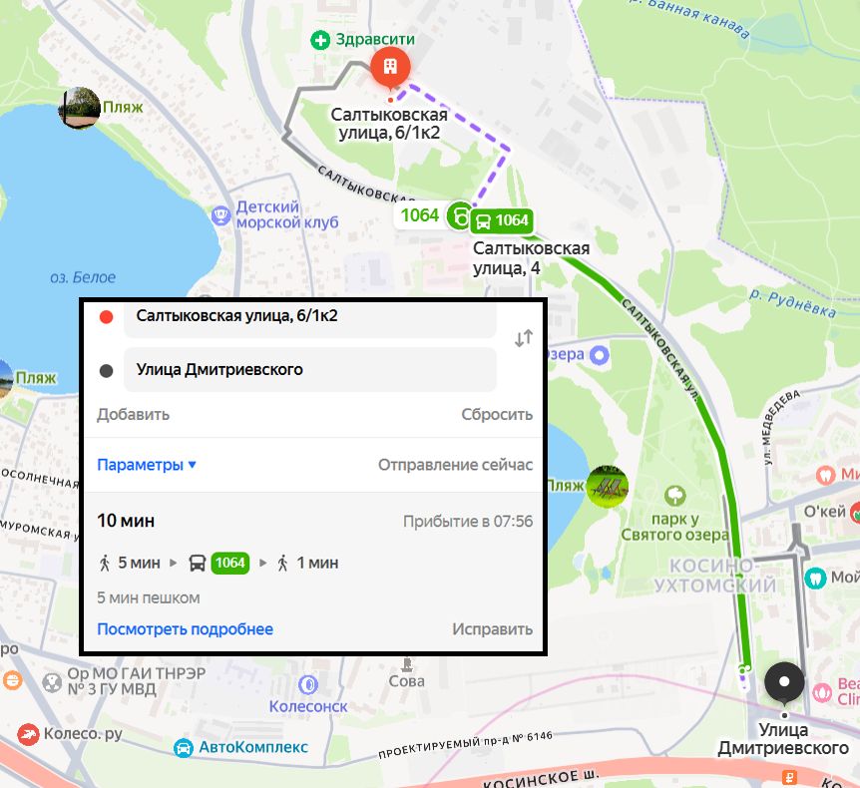Select the green 1064 bus stop badge

pos(502,220)
